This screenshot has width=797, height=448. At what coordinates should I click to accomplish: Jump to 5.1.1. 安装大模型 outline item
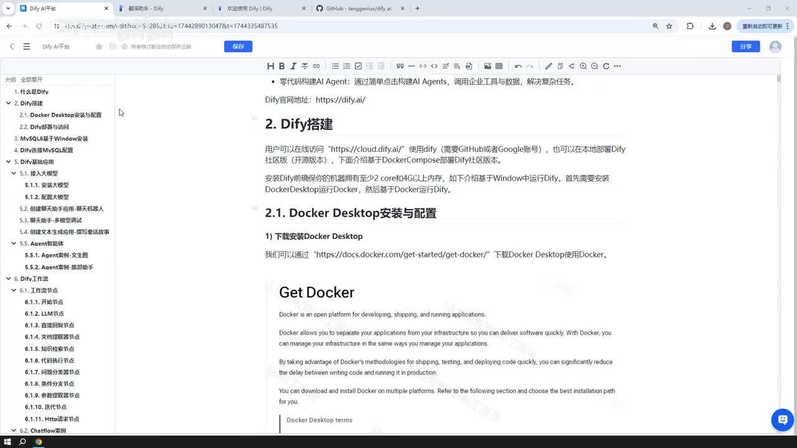pos(47,185)
